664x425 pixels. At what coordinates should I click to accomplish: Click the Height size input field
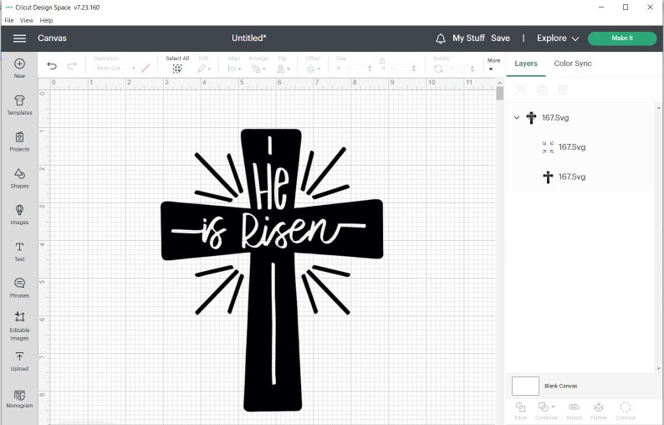[399, 69]
